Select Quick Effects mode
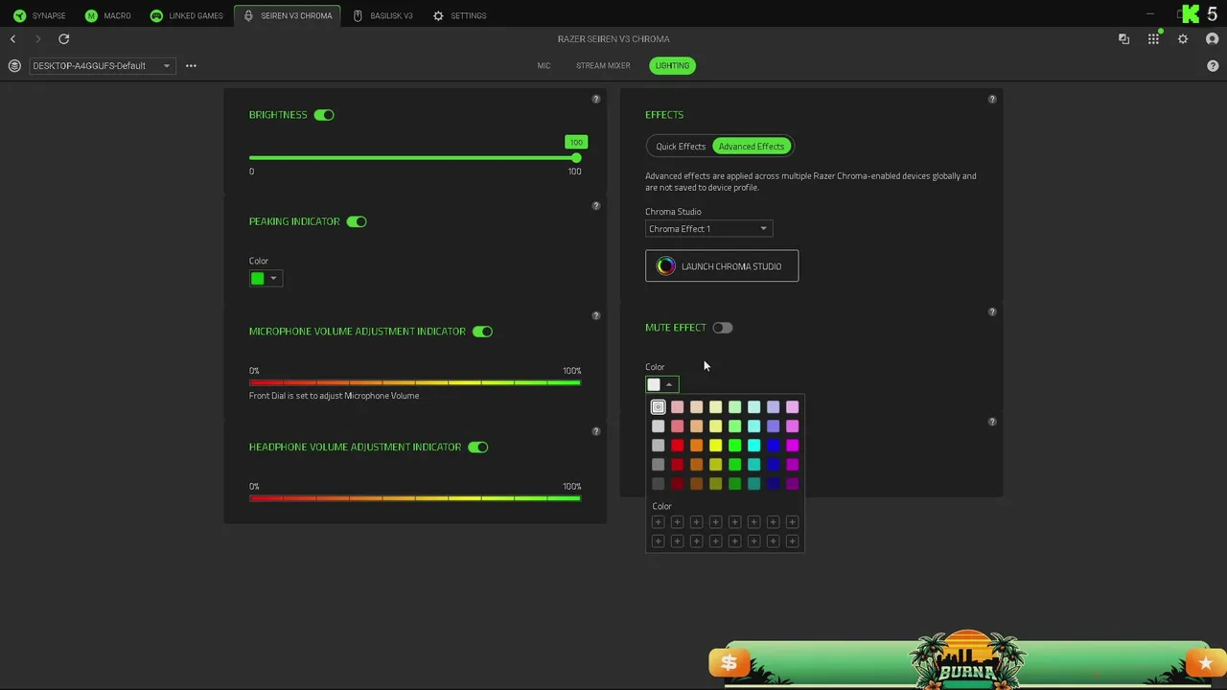The width and height of the screenshot is (1227, 690). point(681,147)
